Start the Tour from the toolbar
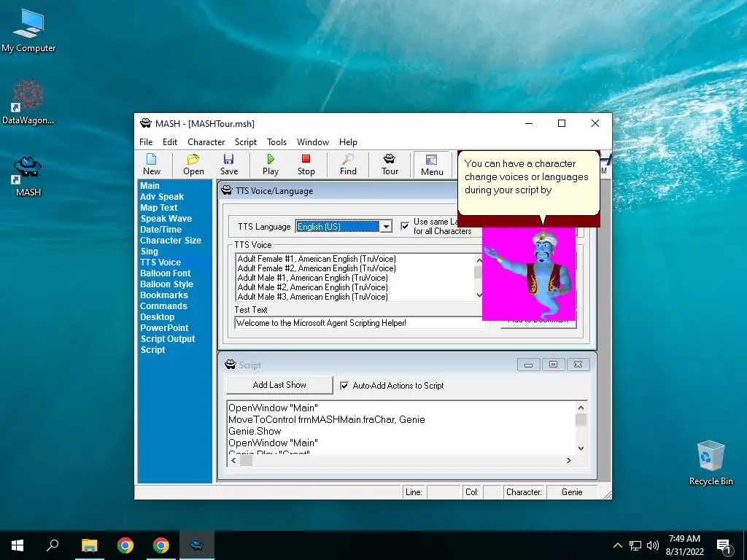Viewport: 747px width, 560px height. 390,164
